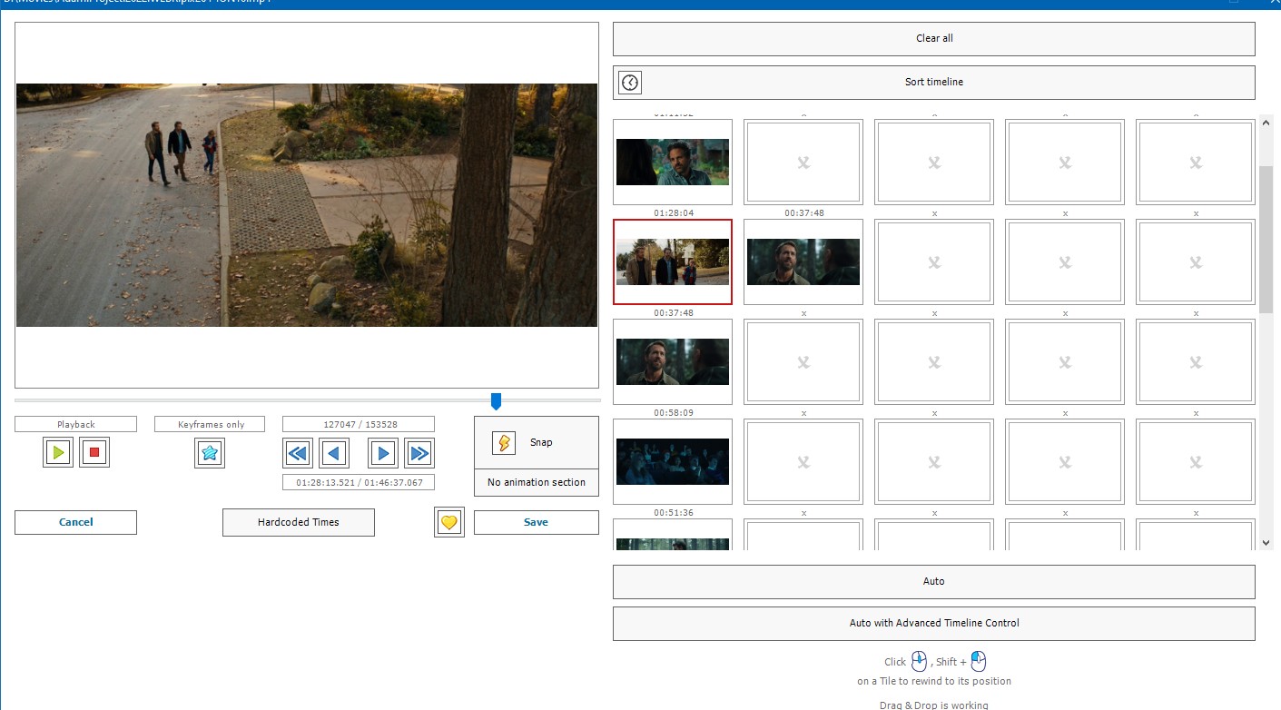Select the first-column tile labeled 00:37:48

tap(673, 361)
